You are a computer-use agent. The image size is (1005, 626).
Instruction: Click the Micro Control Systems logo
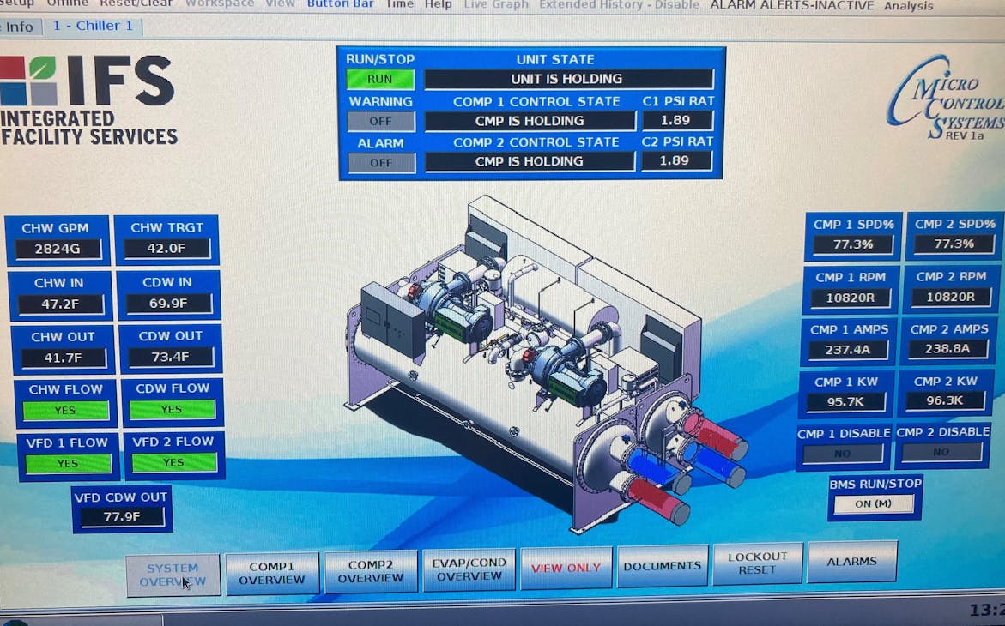(944, 101)
